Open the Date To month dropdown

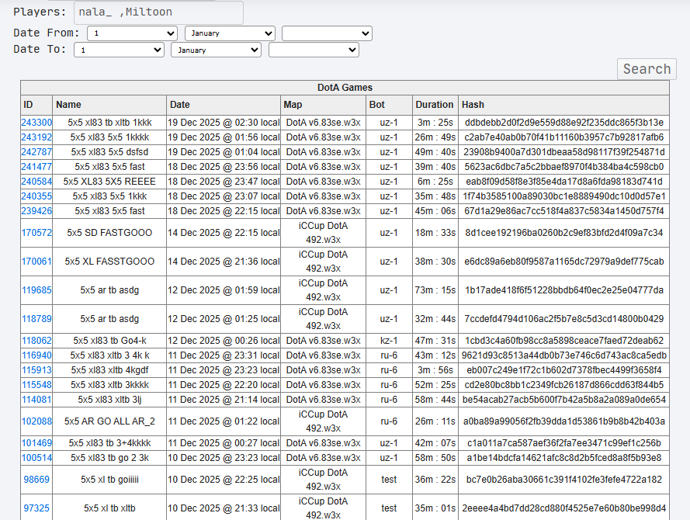pos(216,50)
